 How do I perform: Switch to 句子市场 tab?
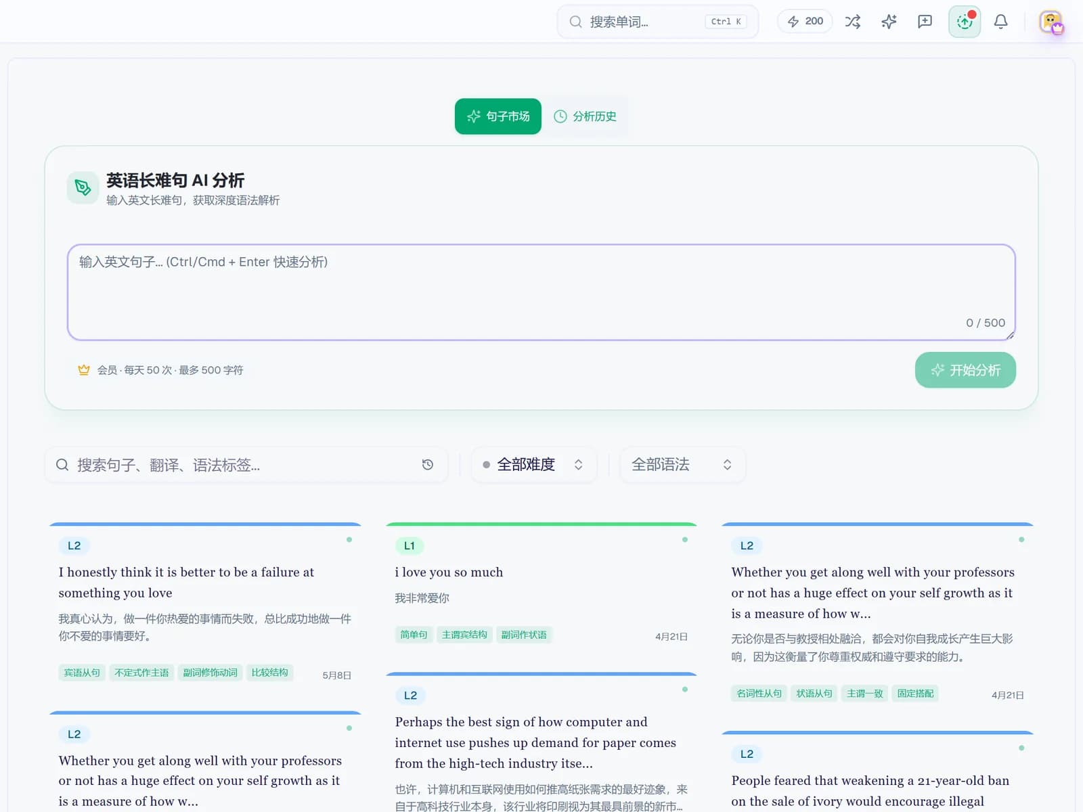click(498, 116)
